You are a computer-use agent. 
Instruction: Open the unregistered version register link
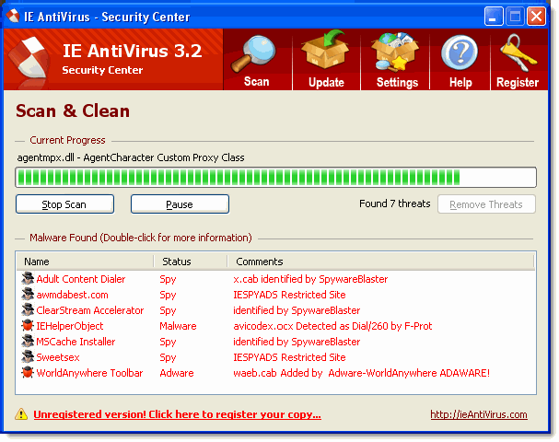(177, 414)
